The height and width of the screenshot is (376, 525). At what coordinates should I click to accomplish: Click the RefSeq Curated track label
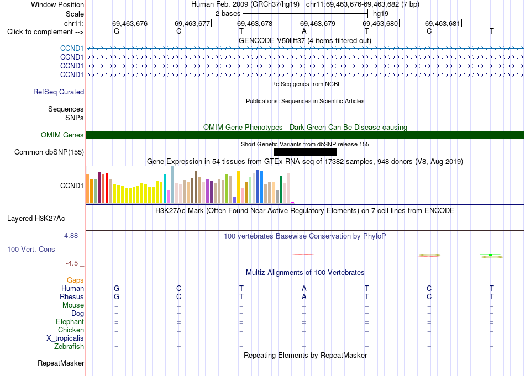point(58,92)
